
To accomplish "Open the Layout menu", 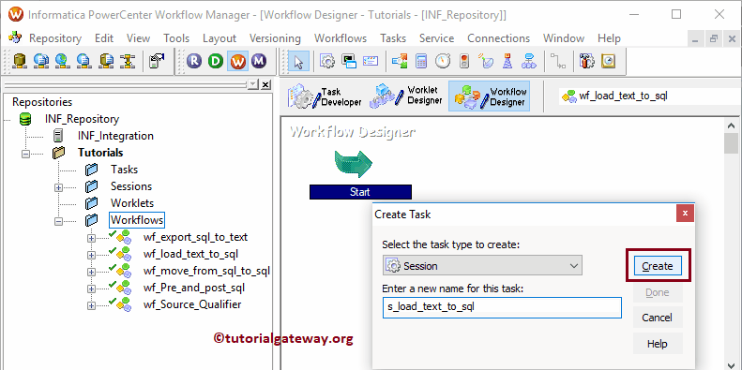I will [220, 38].
